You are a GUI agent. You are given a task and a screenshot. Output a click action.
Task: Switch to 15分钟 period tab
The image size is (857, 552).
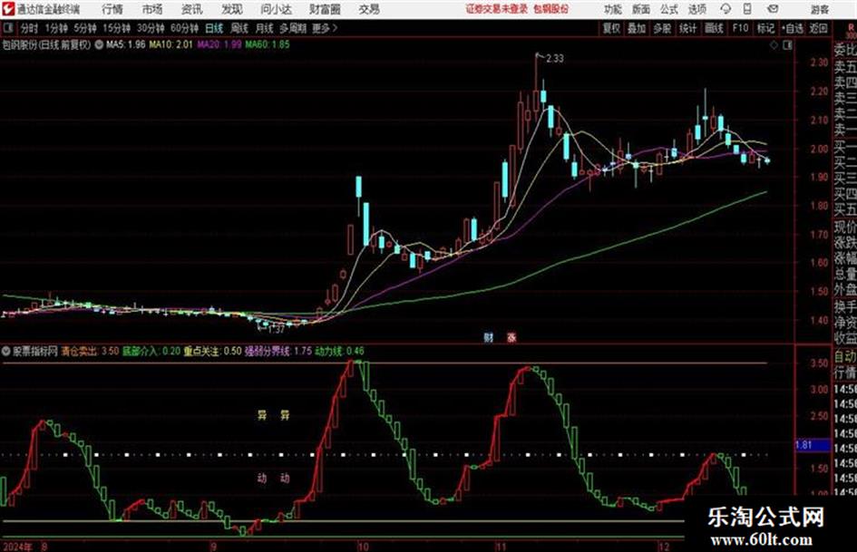pos(117,28)
